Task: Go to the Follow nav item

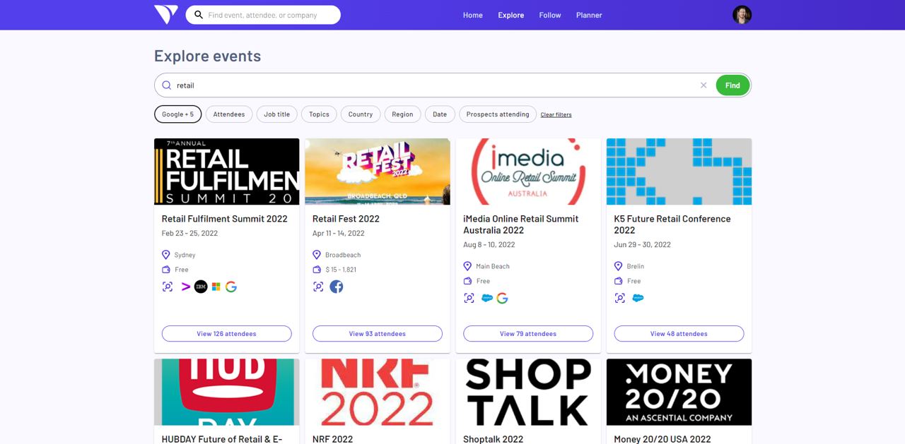Action: 550,15
